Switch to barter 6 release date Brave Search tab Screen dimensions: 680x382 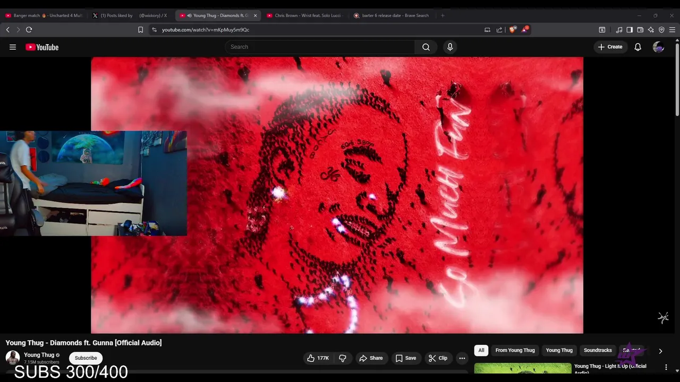pos(392,15)
